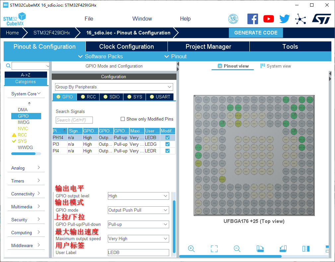Fit pinout view to screen icon

click(x=214, y=249)
